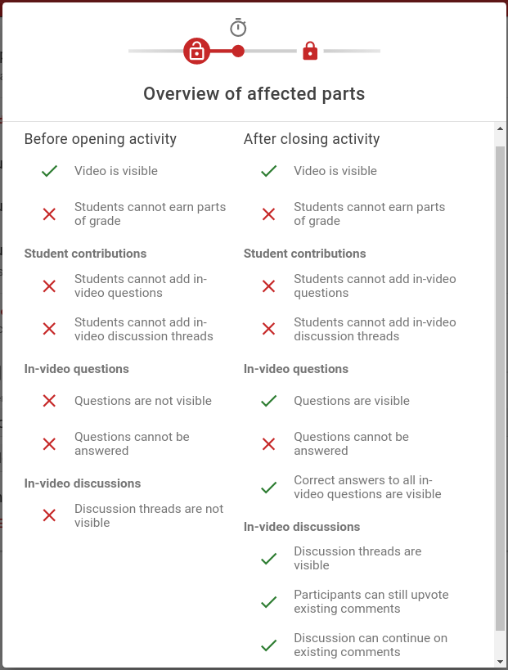Click red cross beside right 'Questions cannot be answered'
Image resolution: width=508 pixels, height=670 pixels.
269,444
